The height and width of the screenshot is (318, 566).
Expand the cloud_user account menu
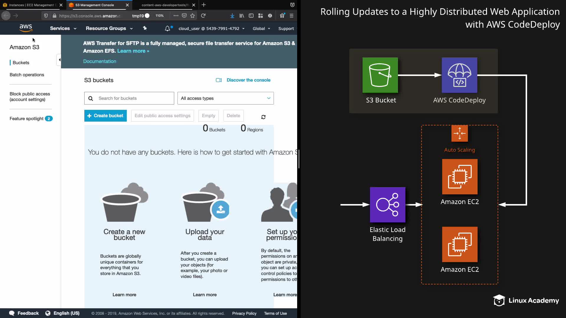211,29
